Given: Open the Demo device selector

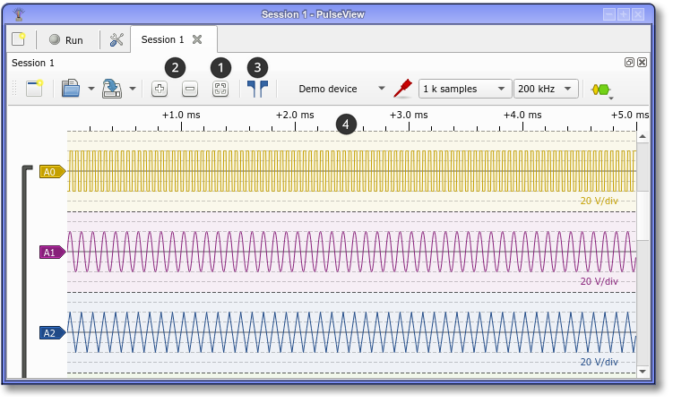Looking at the screenshot, I should [341, 89].
